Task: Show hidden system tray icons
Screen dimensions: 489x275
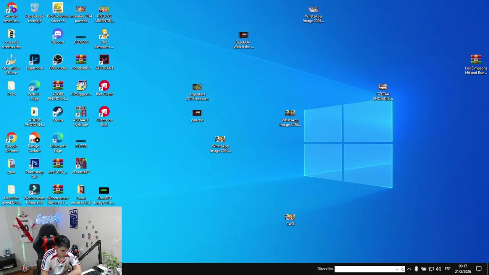Action: coord(409,269)
